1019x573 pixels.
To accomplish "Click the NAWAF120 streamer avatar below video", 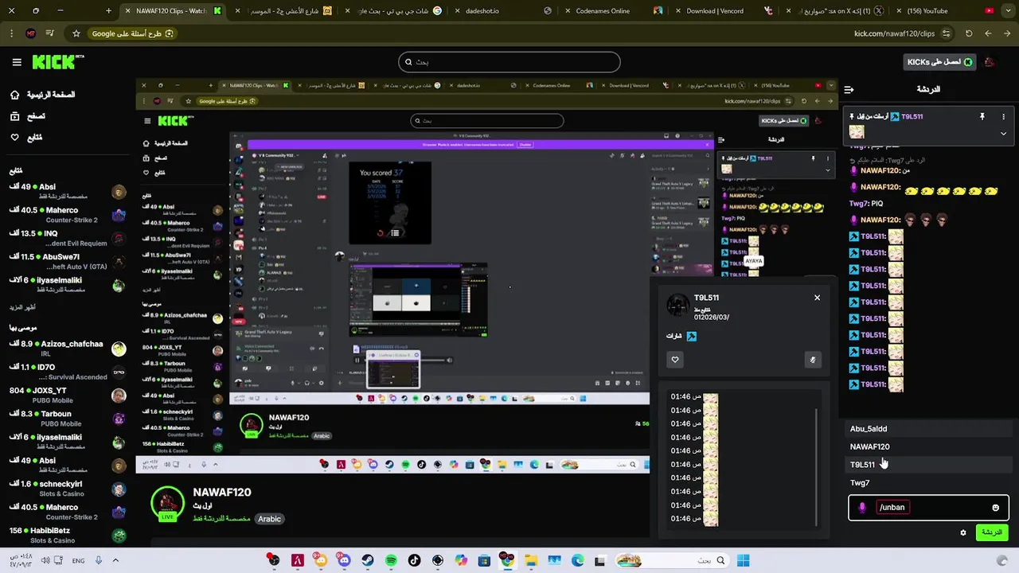I will [167, 502].
